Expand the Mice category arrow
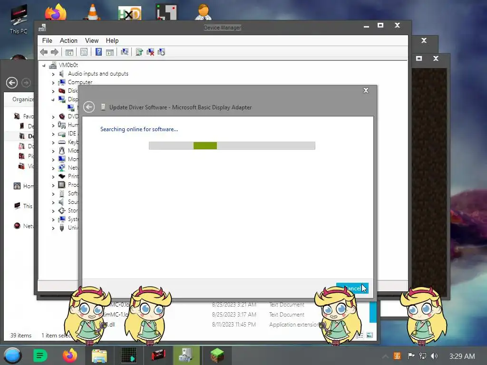The width and height of the screenshot is (487, 365). (53, 151)
